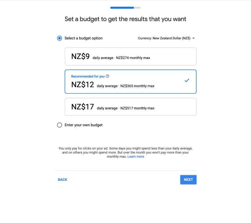Go BACK to the previous step
This screenshot has width=251, height=223.
pos(63,180)
